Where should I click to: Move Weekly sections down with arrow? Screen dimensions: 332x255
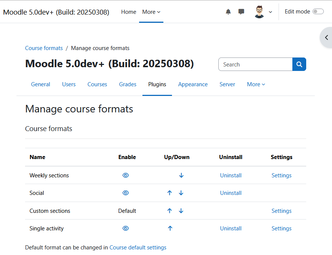coord(181,175)
